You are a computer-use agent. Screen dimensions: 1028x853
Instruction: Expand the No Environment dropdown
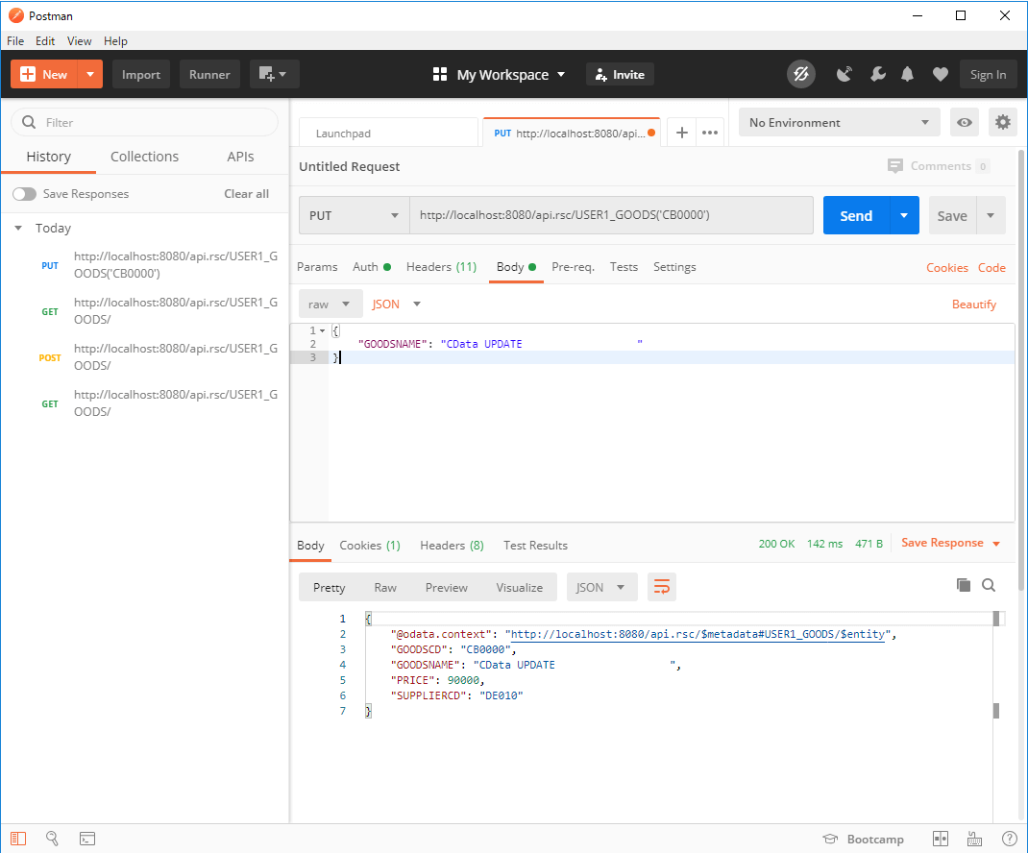840,122
